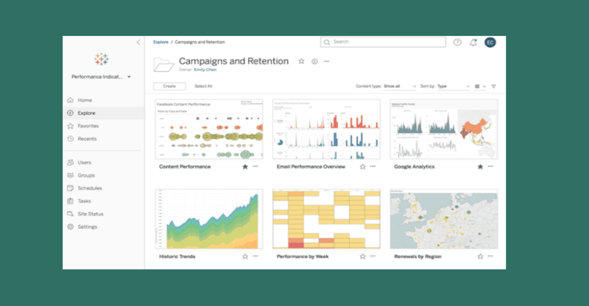Unfavorite the Content Performance workbook star
The width and height of the screenshot is (589, 306).
click(x=245, y=167)
